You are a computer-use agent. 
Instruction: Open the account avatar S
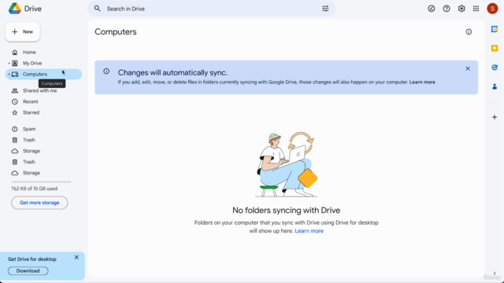tap(492, 9)
